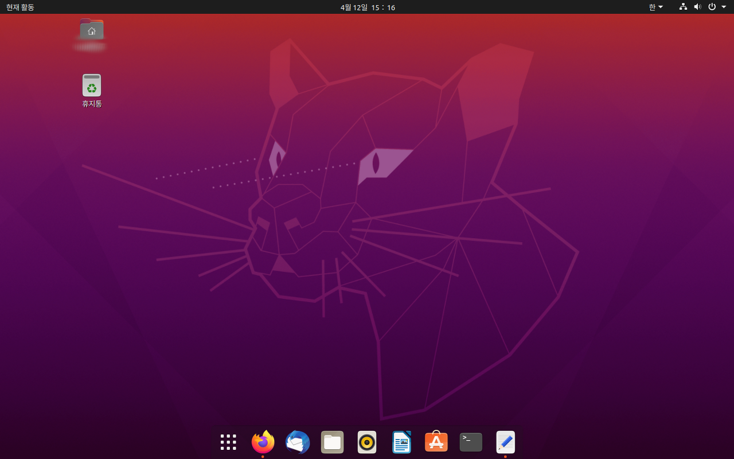This screenshot has height=459, width=734.
Task: Open the clock calendar 4월 12일 15:16
Action: pyautogui.click(x=368, y=7)
